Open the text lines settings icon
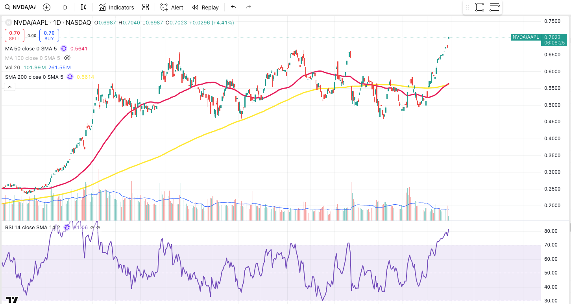The width and height of the screenshot is (571, 304). click(x=495, y=7)
